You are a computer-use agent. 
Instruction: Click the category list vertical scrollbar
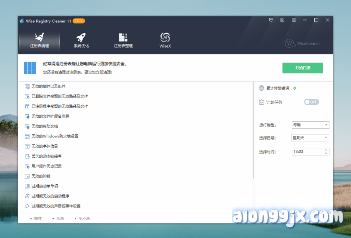pyautogui.click(x=253, y=130)
